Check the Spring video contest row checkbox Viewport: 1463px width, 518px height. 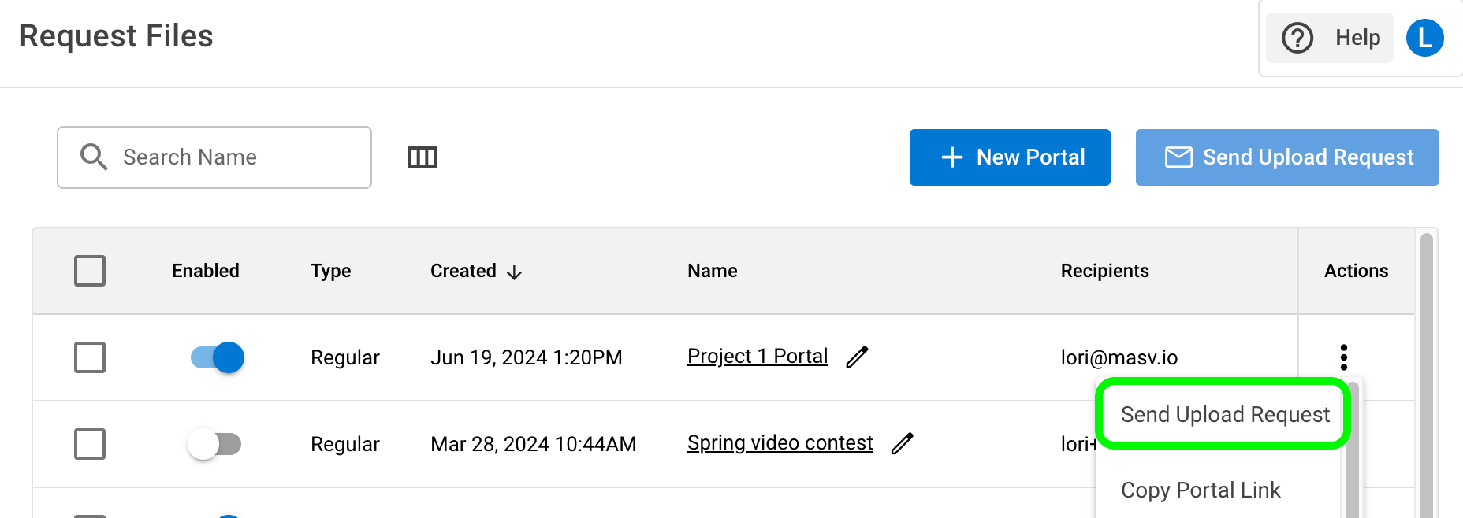90,444
